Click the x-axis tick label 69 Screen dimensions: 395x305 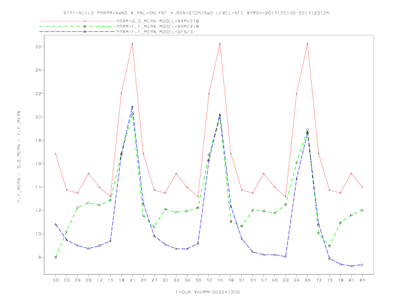click(308, 280)
